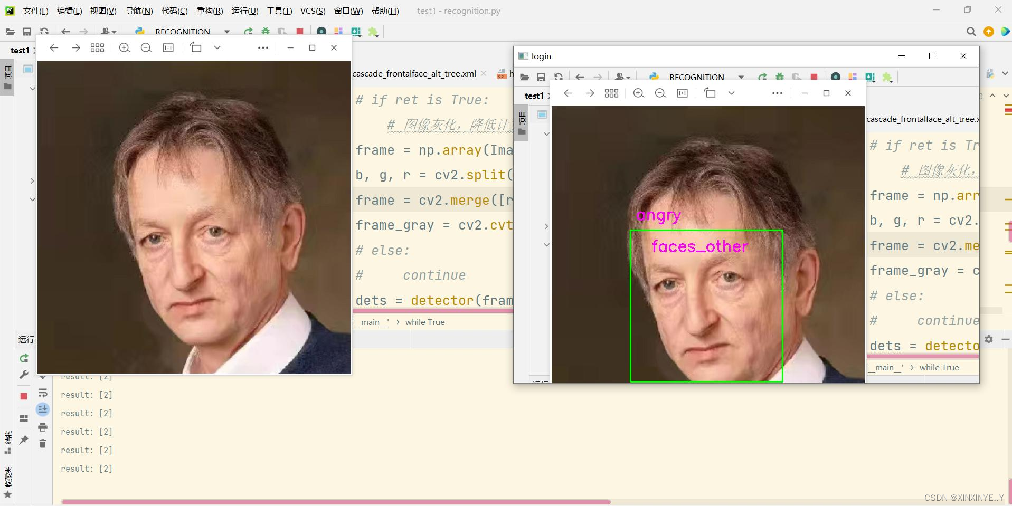Select the test1 project tab
Viewport: 1012px width, 506px height.
[x=20, y=51]
